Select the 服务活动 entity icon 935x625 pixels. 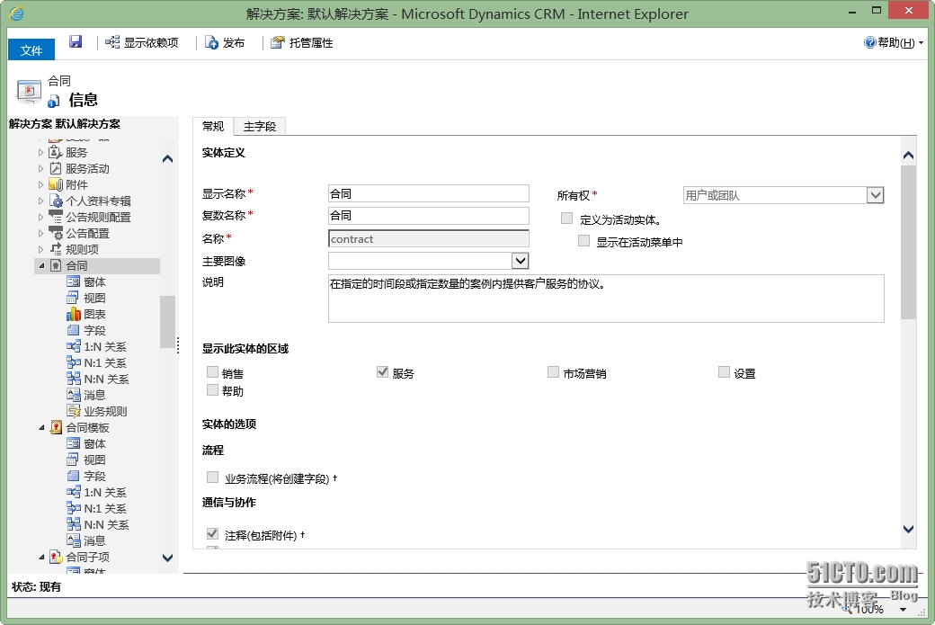(x=56, y=168)
